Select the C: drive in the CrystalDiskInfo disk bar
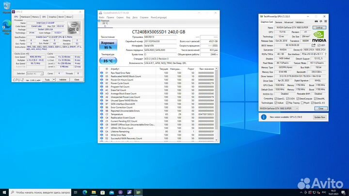The height and width of the screenshot is (196, 349). pyautogui.click(x=105, y=23)
